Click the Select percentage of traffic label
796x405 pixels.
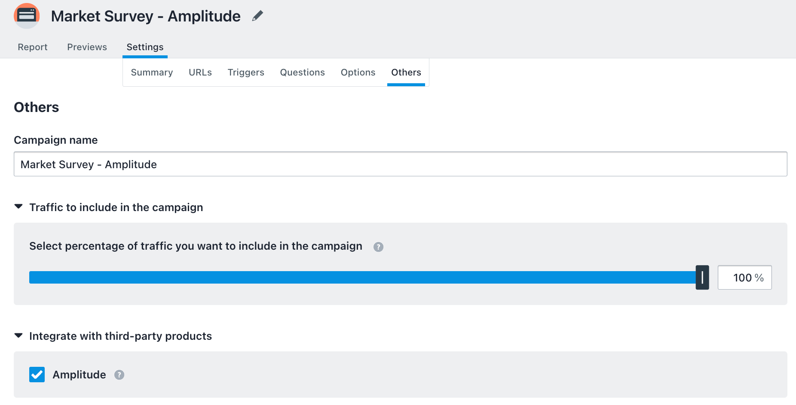196,246
